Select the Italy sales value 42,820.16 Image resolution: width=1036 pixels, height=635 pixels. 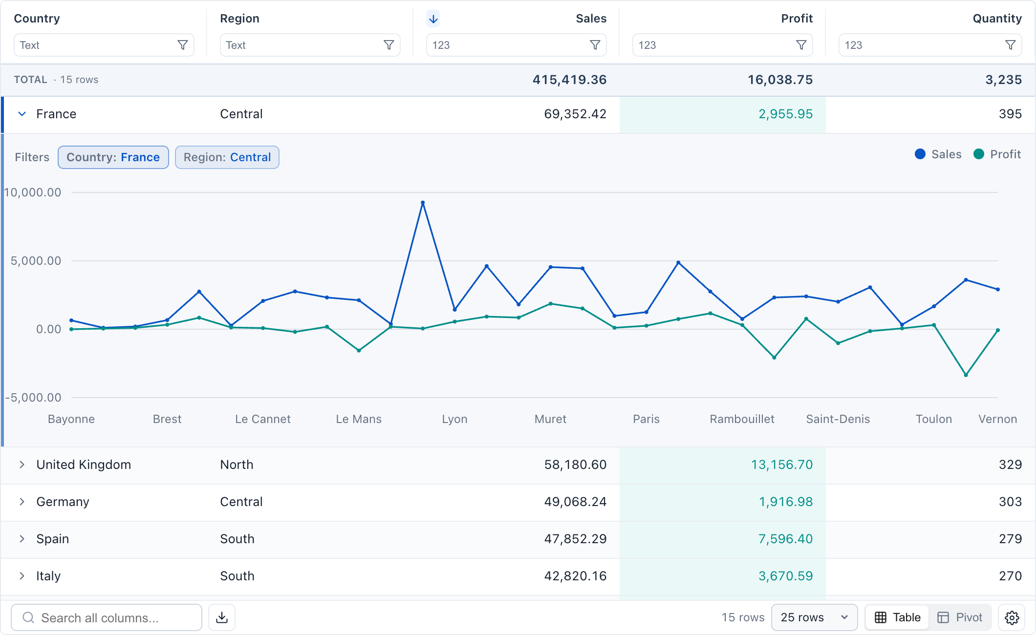(575, 576)
